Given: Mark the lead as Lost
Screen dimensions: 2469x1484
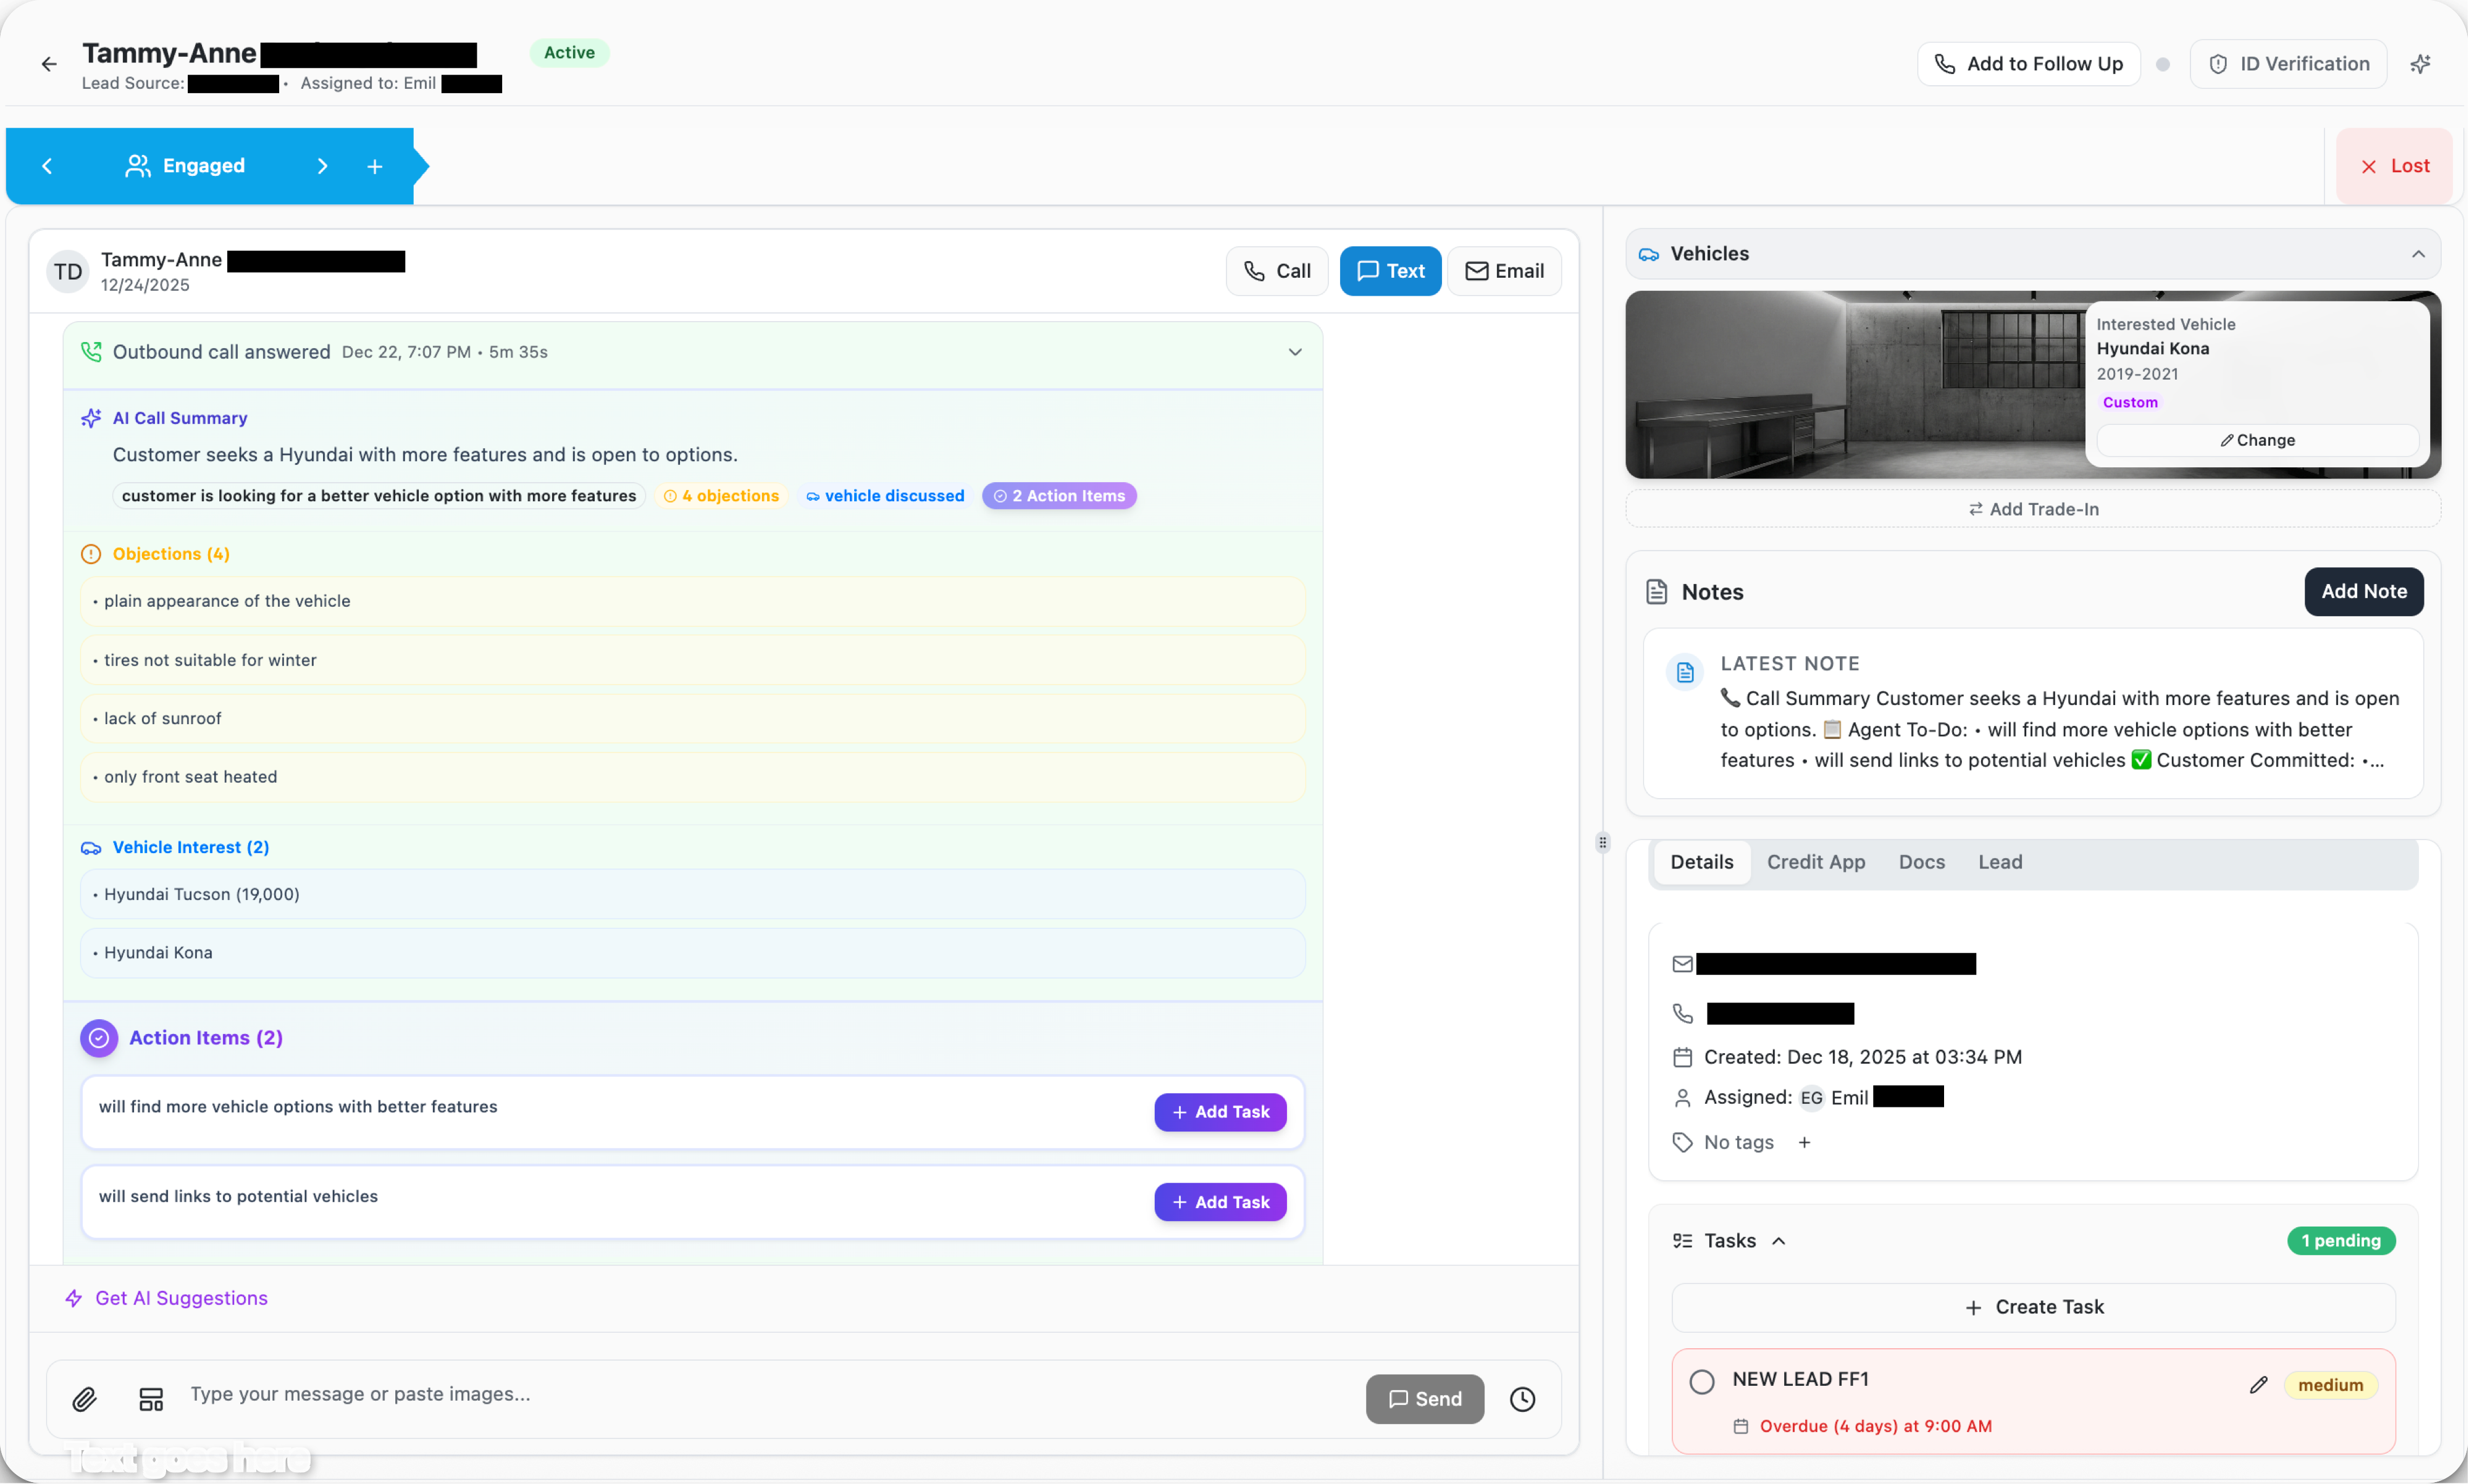Looking at the screenshot, I should tap(2393, 165).
